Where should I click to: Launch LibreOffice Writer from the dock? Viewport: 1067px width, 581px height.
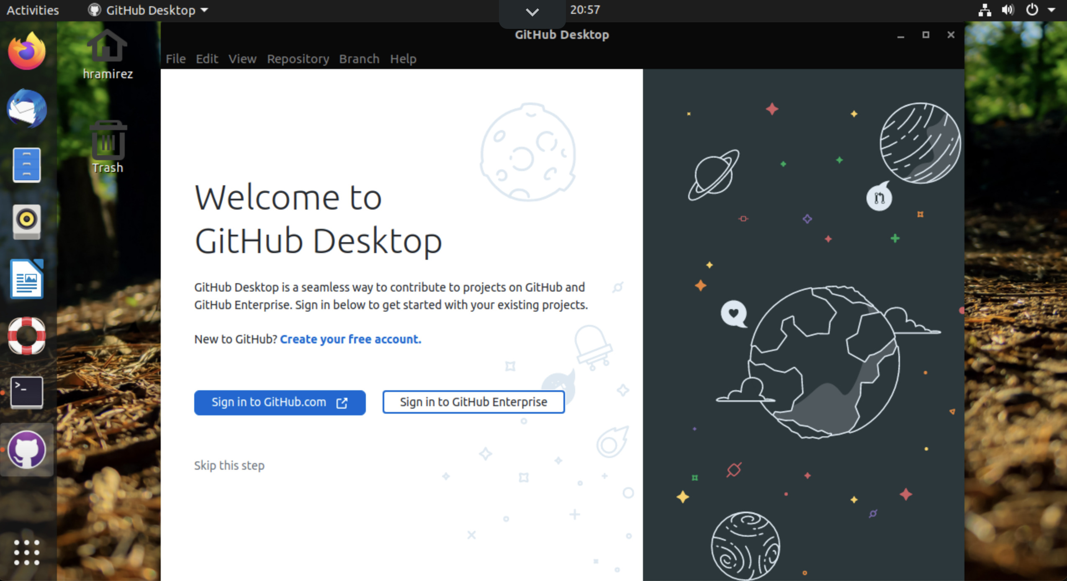pos(27,278)
